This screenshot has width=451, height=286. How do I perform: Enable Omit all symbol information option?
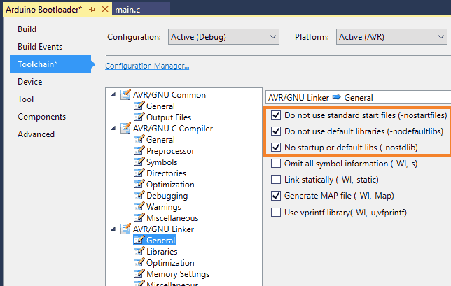click(x=276, y=164)
